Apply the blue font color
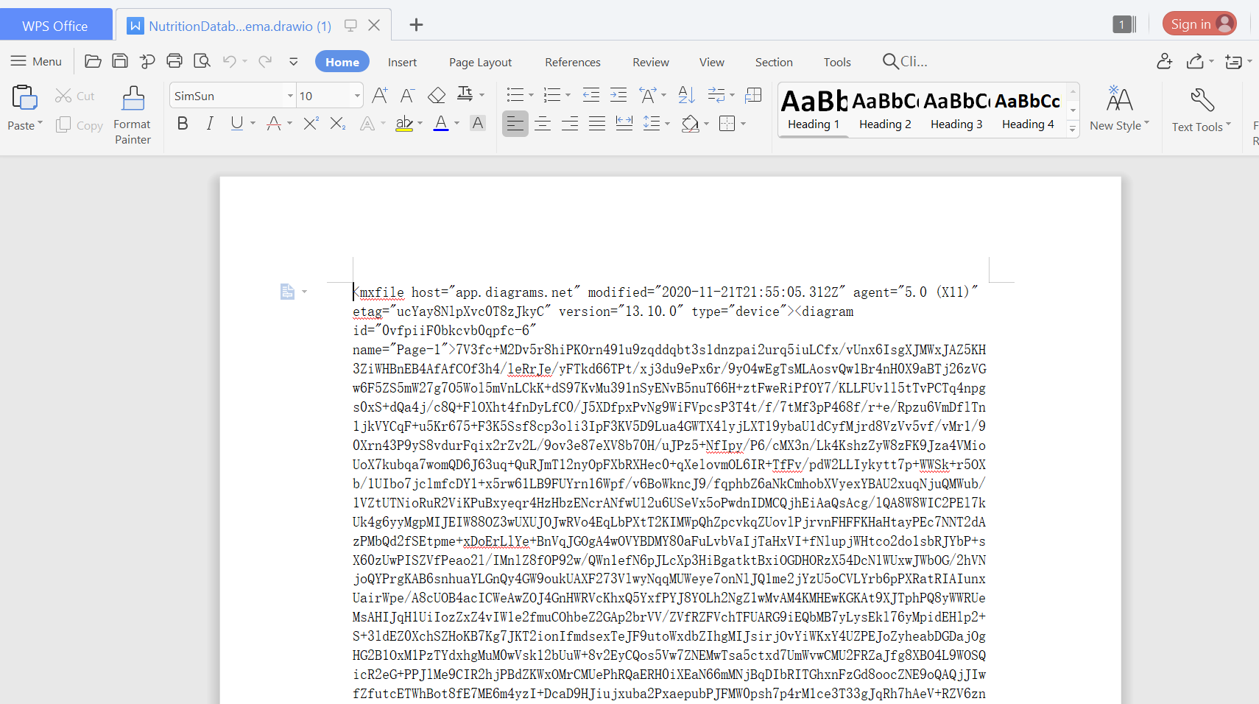This screenshot has width=1259, height=704. [x=441, y=123]
